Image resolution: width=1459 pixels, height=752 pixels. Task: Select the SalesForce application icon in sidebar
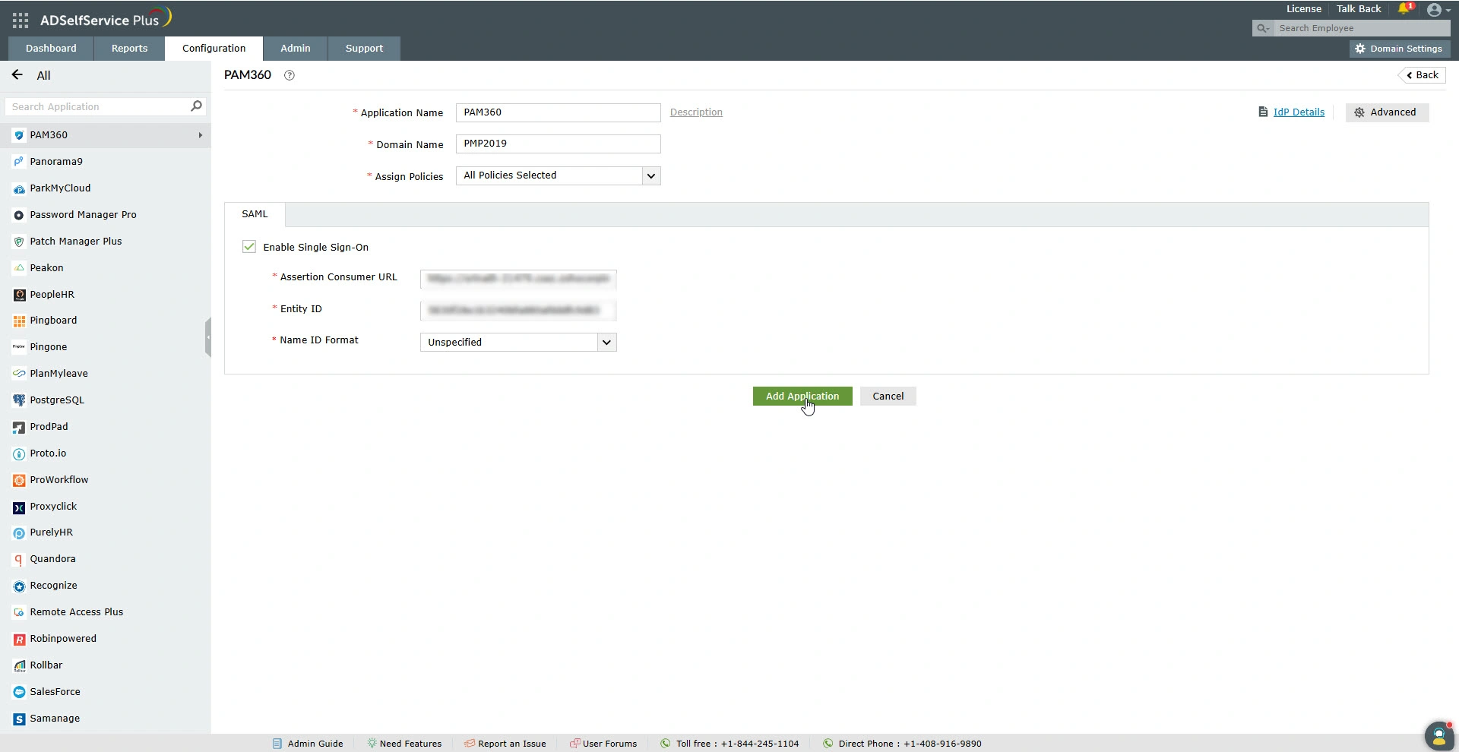[19, 692]
